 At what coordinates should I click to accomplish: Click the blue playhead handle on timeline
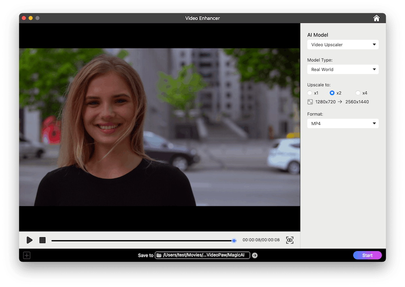[x=234, y=241]
